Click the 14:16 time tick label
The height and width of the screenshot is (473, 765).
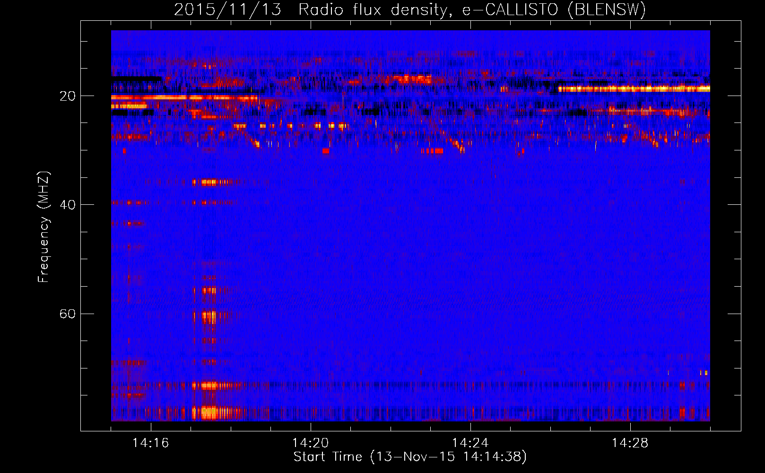pos(151,443)
